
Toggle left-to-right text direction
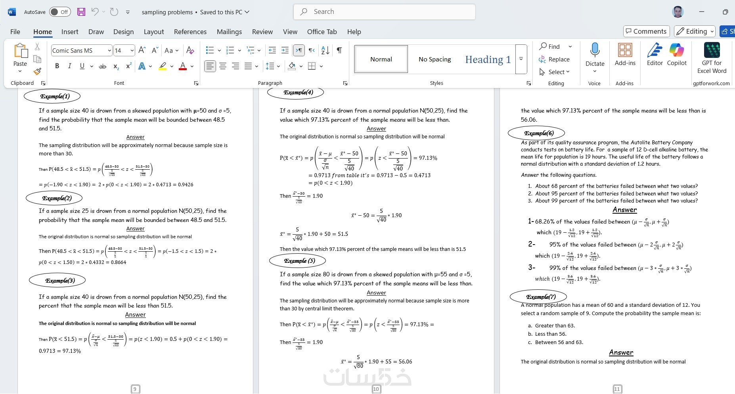(x=299, y=50)
